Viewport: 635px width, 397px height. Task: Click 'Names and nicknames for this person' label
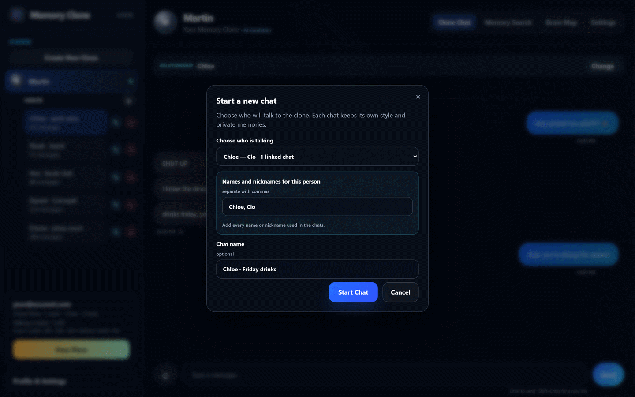(271, 181)
